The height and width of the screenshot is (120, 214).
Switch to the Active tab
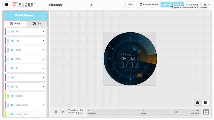point(15,24)
